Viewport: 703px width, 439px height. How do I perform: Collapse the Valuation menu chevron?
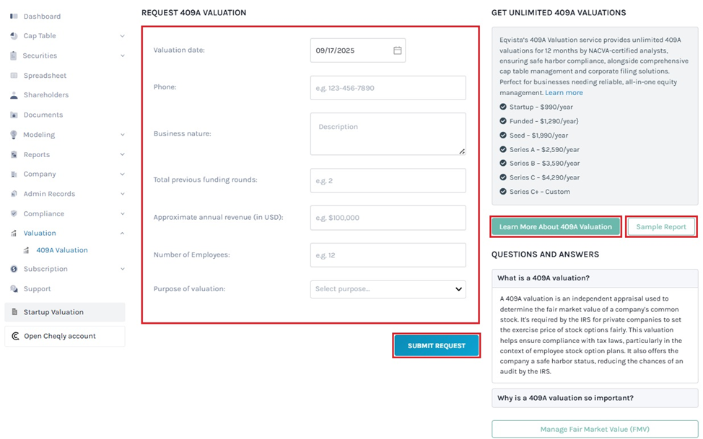(x=122, y=234)
